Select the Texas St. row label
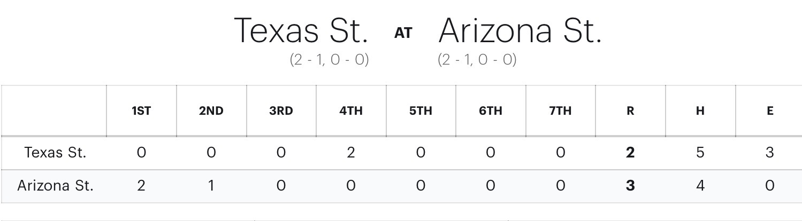This screenshot has height=221, width=802. (55, 153)
